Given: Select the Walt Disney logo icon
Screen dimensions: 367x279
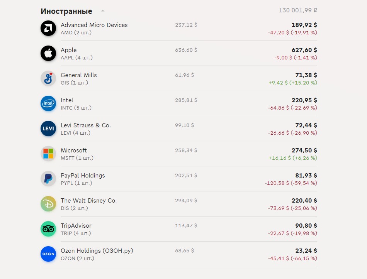Looking at the screenshot, I should pos(48,204).
